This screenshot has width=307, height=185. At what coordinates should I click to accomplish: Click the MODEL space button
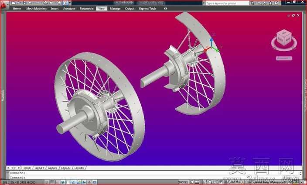point(184,182)
